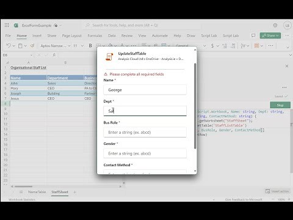Open the Name Box dropdown arrow
Viewport: 293px width, 220px height.
coord(31,55)
